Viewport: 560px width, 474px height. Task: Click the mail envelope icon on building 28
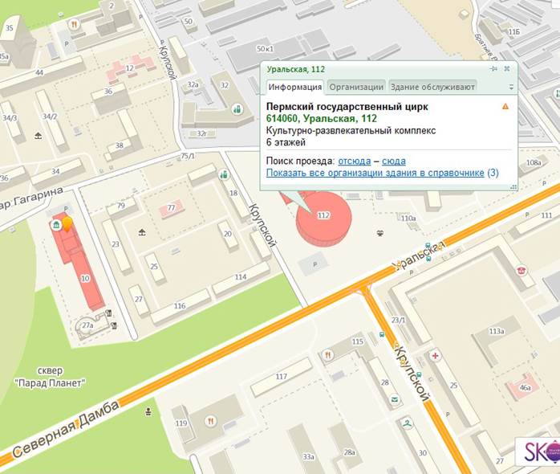coord(394,399)
